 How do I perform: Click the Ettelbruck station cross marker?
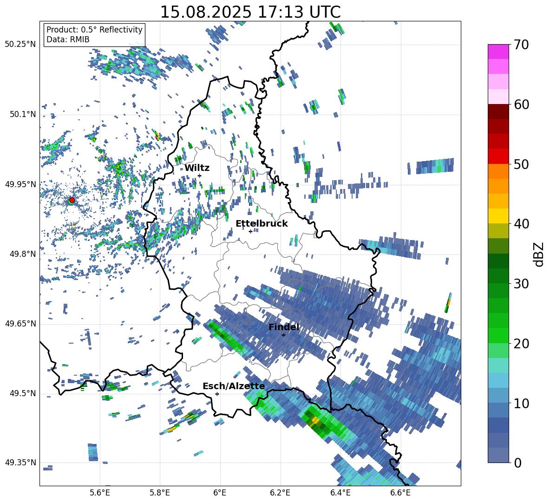point(250,231)
